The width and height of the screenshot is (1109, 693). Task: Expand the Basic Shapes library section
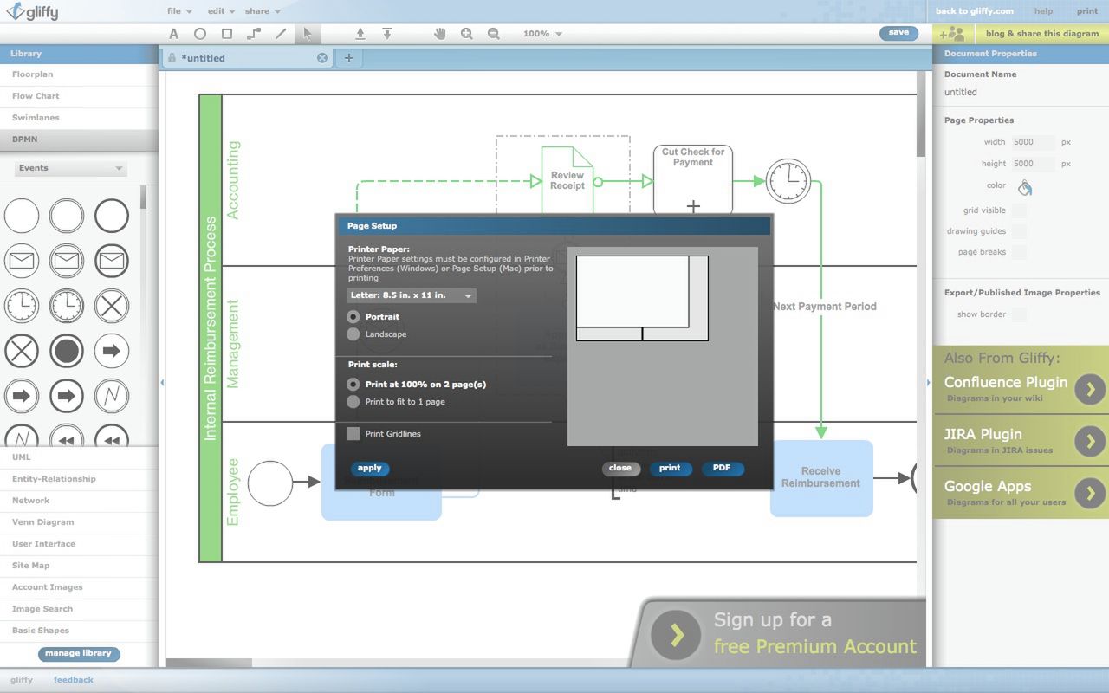[x=79, y=631]
